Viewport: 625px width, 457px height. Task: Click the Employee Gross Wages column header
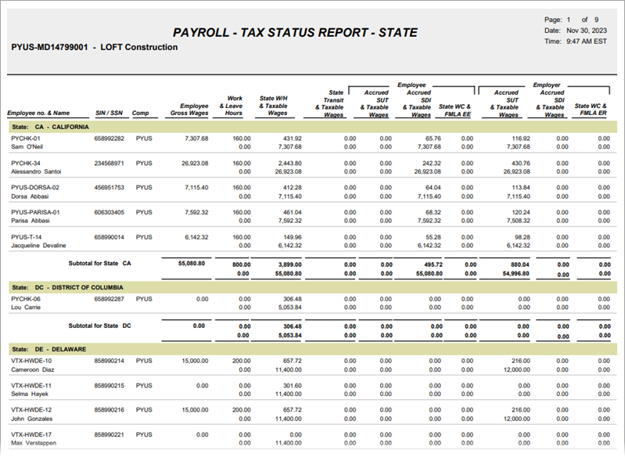coord(189,110)
